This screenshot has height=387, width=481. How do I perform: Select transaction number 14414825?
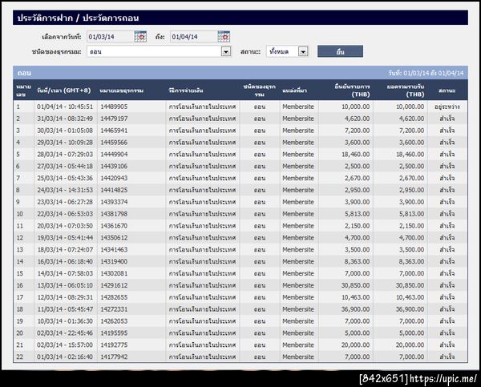(114, 190)
